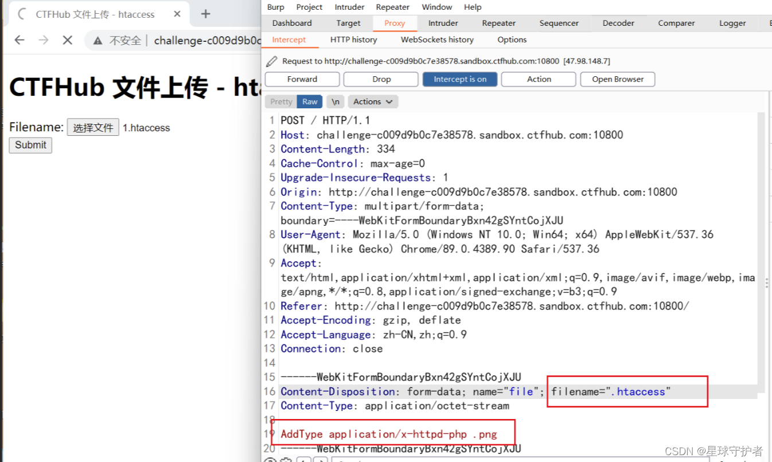Open the Project menu

point(309,7)
